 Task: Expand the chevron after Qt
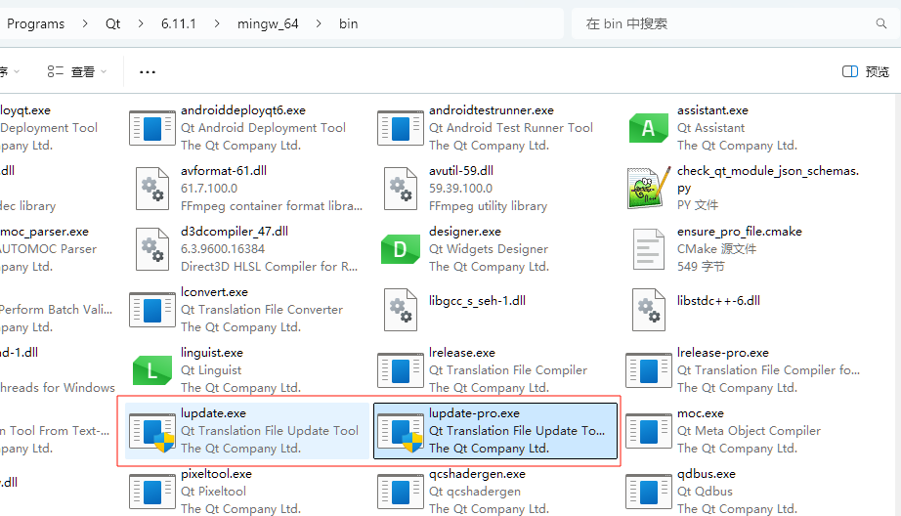pyautogui.click(x=141, y=24)
